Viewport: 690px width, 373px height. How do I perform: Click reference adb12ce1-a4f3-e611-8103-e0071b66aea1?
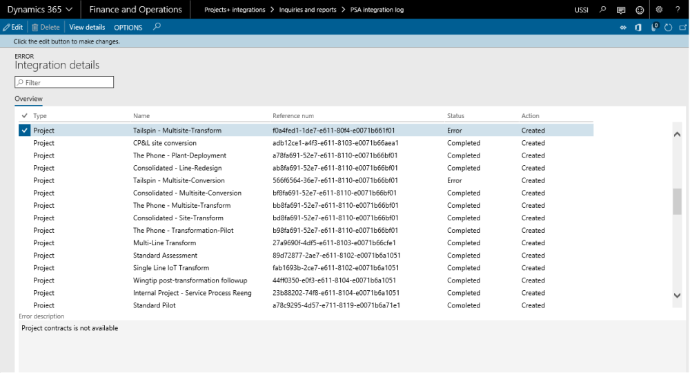pyautogui.click(x=335, y=143)
